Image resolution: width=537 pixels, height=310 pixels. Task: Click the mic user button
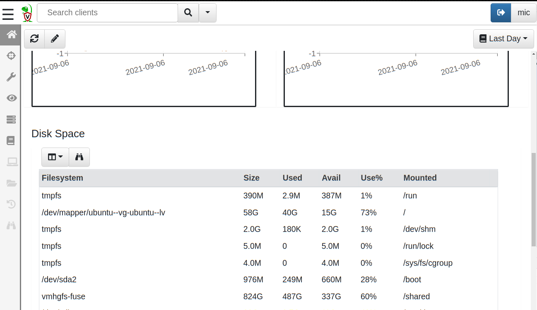click(x=523, y=13)
